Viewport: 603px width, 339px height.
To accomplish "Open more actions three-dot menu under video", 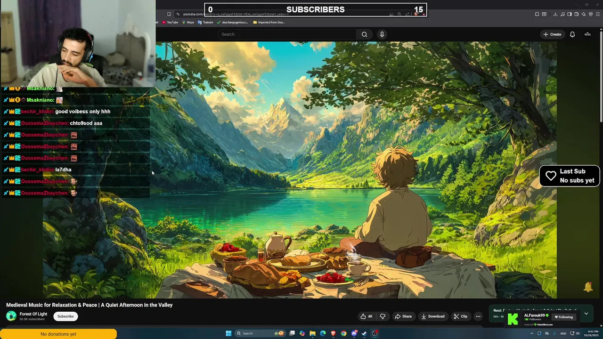I will coord(478,316).
